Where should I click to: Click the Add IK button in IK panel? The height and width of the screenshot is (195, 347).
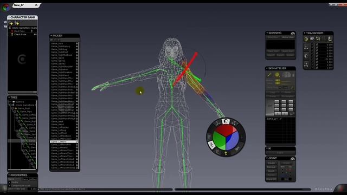tap(280, 153)
